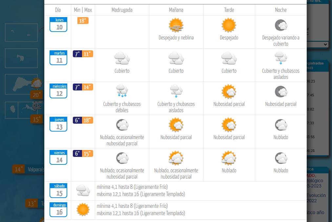332x222 pixels.
Task: Click the lunes Noche moon cloud icon
Action: point(281,25)
